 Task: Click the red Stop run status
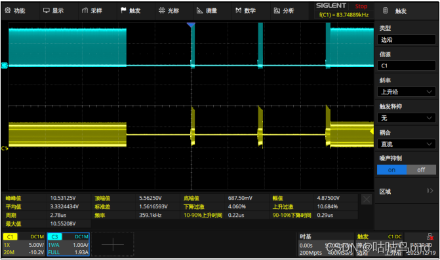pos(361,6)
